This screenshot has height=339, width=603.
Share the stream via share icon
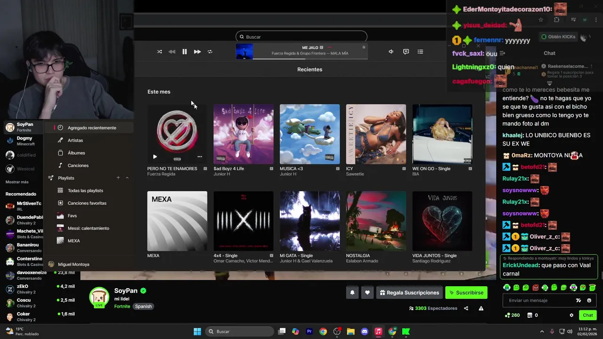tap(466, 308)
